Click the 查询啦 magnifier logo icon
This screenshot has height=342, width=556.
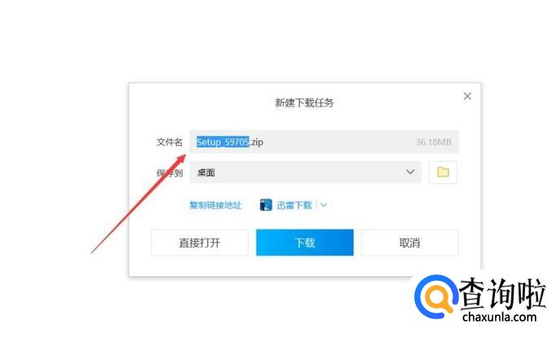click(x=436, y=296)
